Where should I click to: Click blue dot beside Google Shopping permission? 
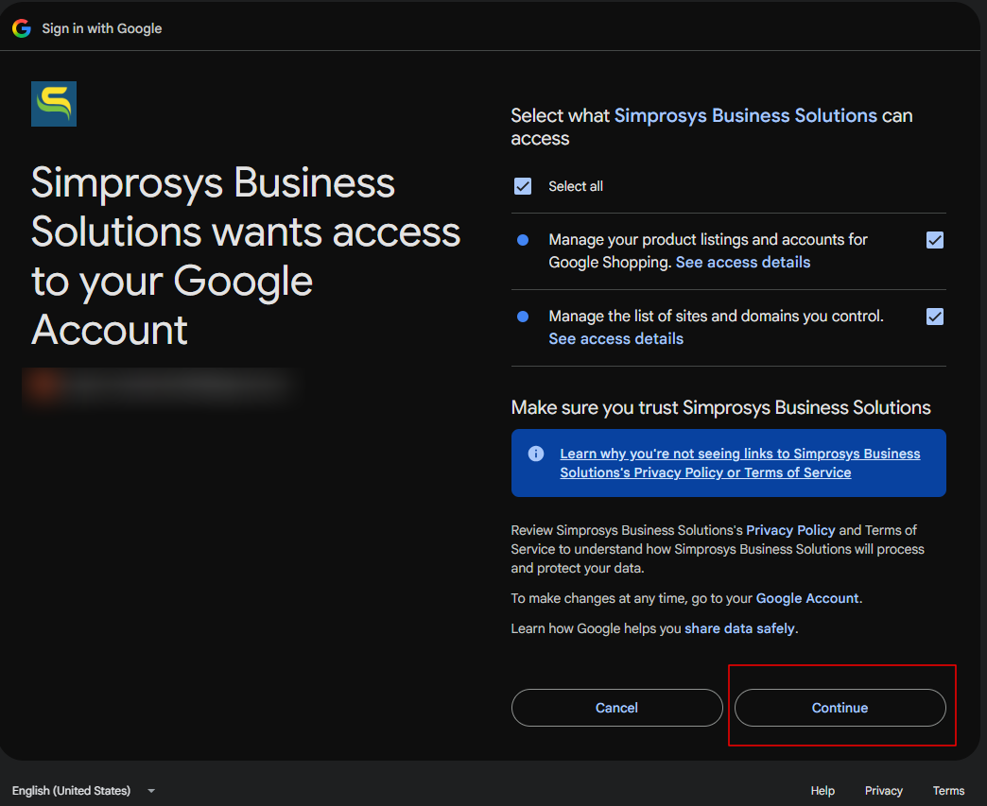[x=523, y=240]
